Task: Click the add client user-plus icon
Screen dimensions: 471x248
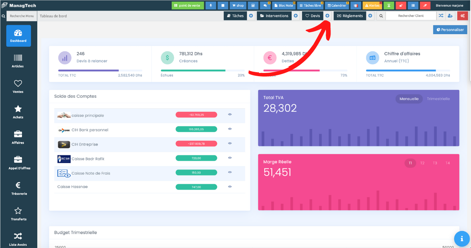Action: 451,16
